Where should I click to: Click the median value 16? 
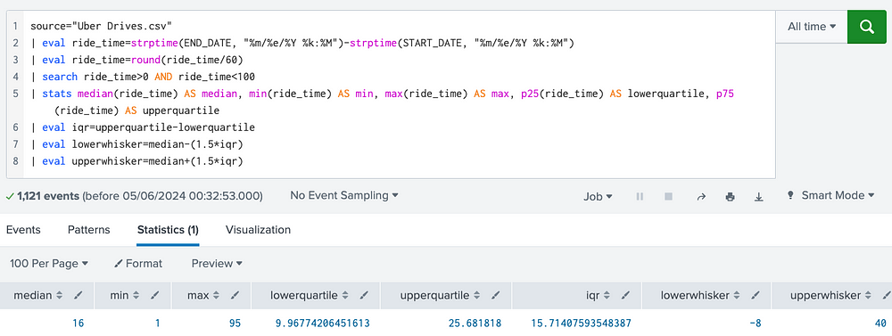[78, 323]
